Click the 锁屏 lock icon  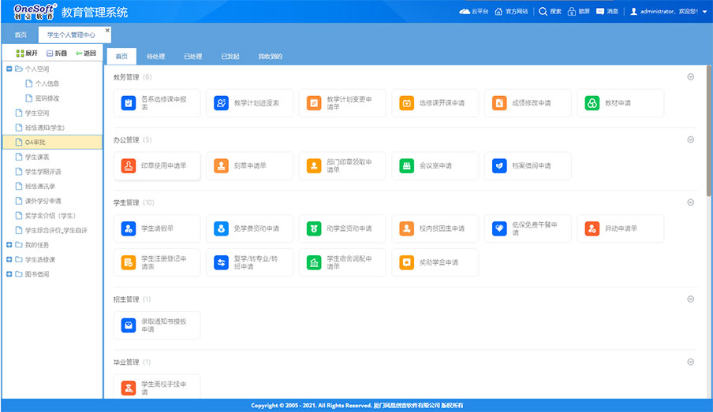click(x=572, y=12)
